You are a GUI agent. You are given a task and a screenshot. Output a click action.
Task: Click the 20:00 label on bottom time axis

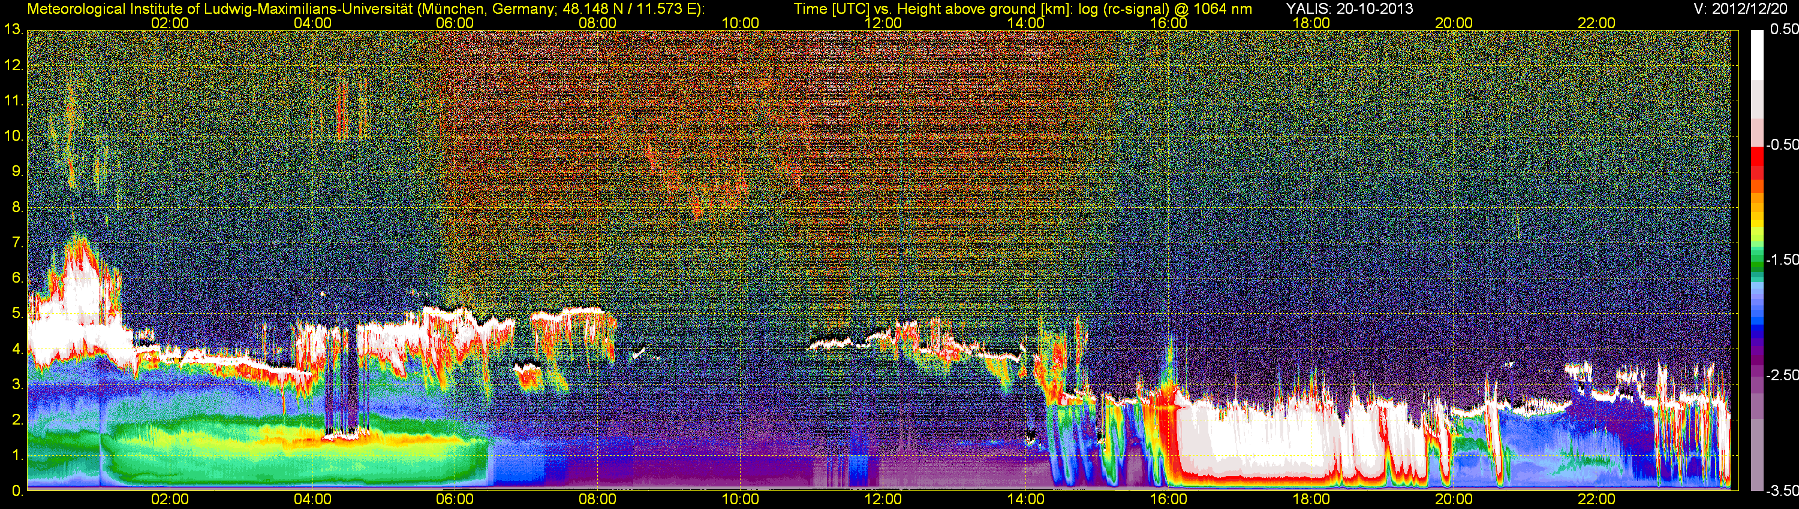(x=1454, y=499)
